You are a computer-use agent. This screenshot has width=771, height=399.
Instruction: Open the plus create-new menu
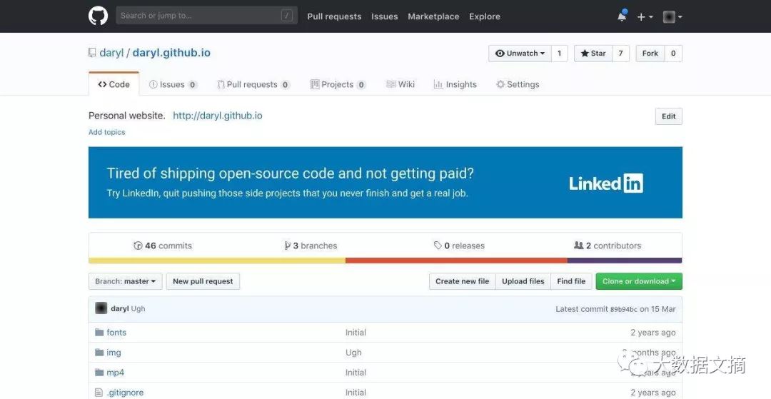(x=645, y=16)
